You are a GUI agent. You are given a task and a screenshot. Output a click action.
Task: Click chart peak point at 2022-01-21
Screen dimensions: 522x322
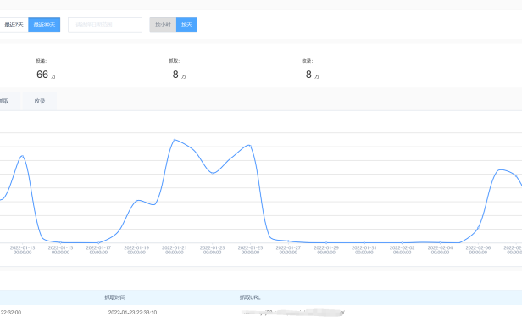click(x=175, y=140)
